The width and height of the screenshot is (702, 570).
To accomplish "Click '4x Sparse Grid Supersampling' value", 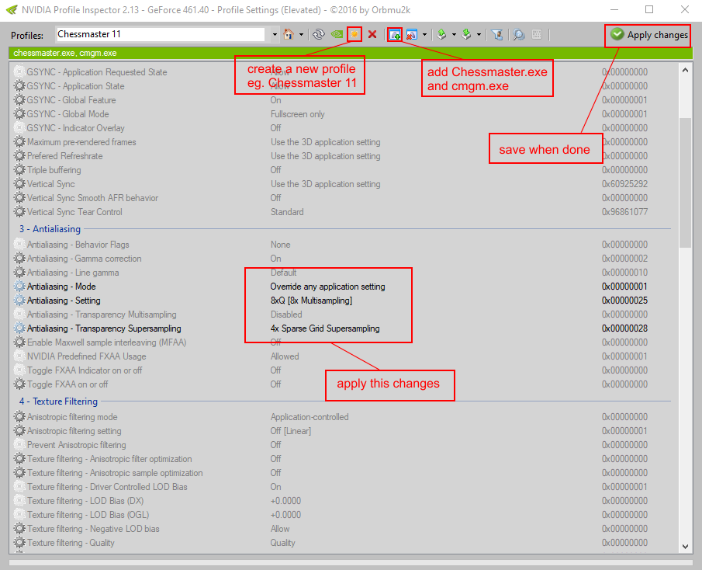I will point(325,328).
